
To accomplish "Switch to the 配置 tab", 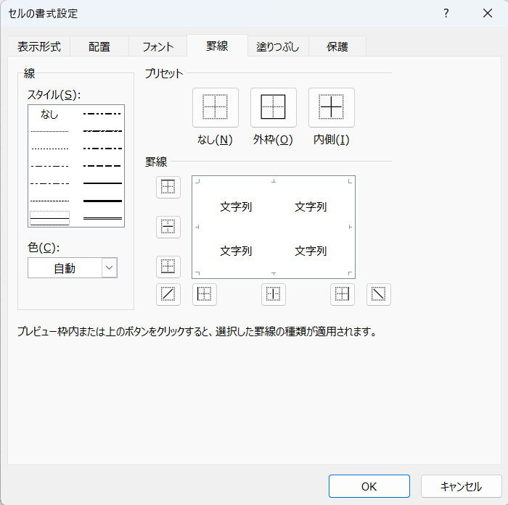I will point(99,46).
